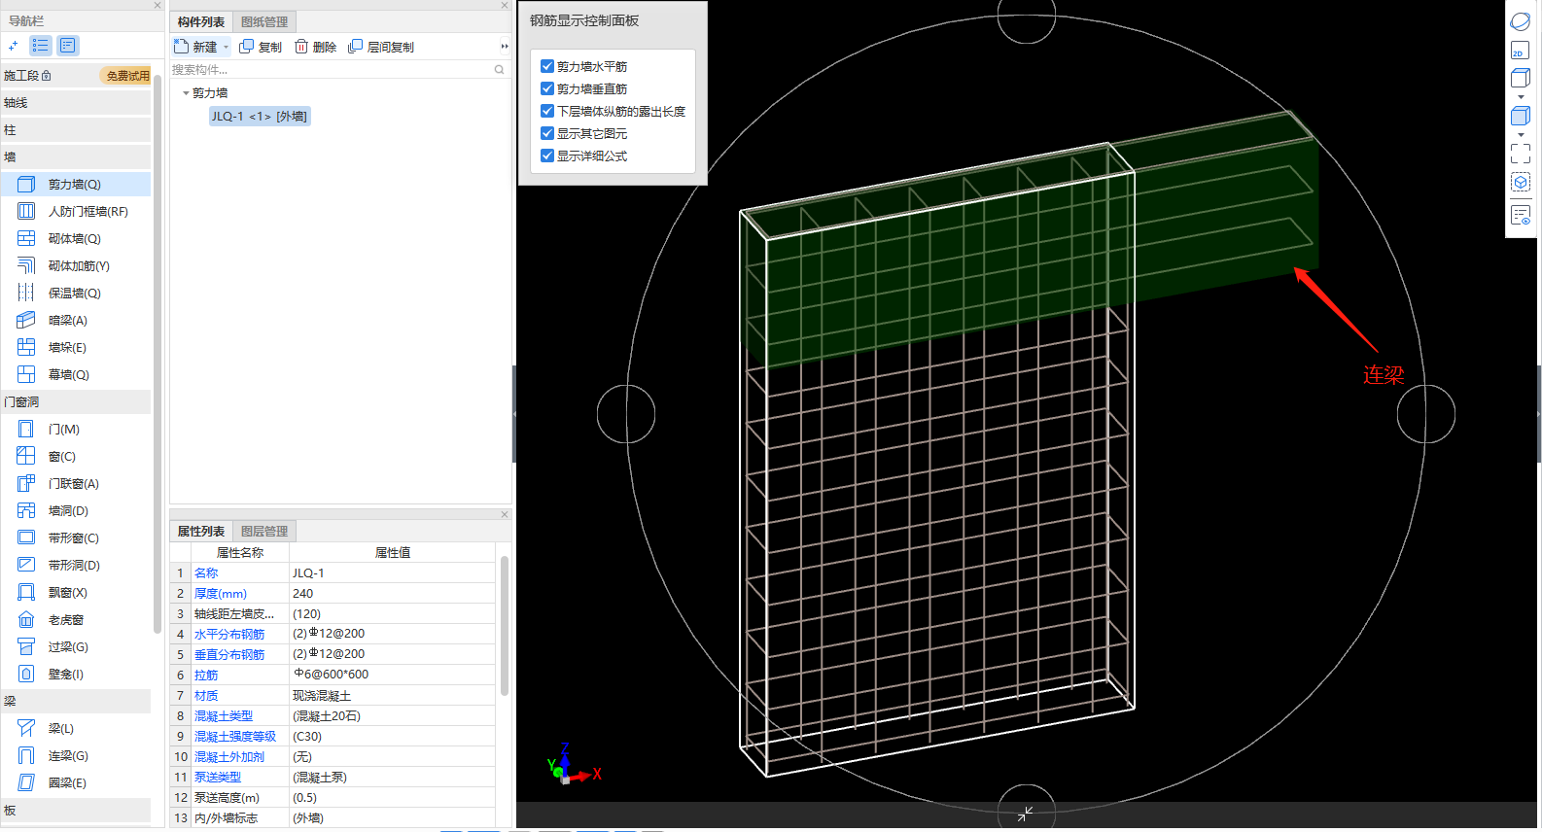The image size is (1542, 832).
Task: Click the 厚度(mm) value 240 cell
Action: pyautogui.click(x=392, y=593)
